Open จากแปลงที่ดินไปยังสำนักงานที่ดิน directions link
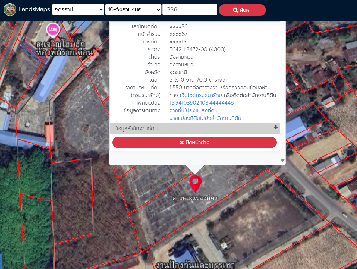This screenshot has width=357, height=269. [x=205, y=118]
